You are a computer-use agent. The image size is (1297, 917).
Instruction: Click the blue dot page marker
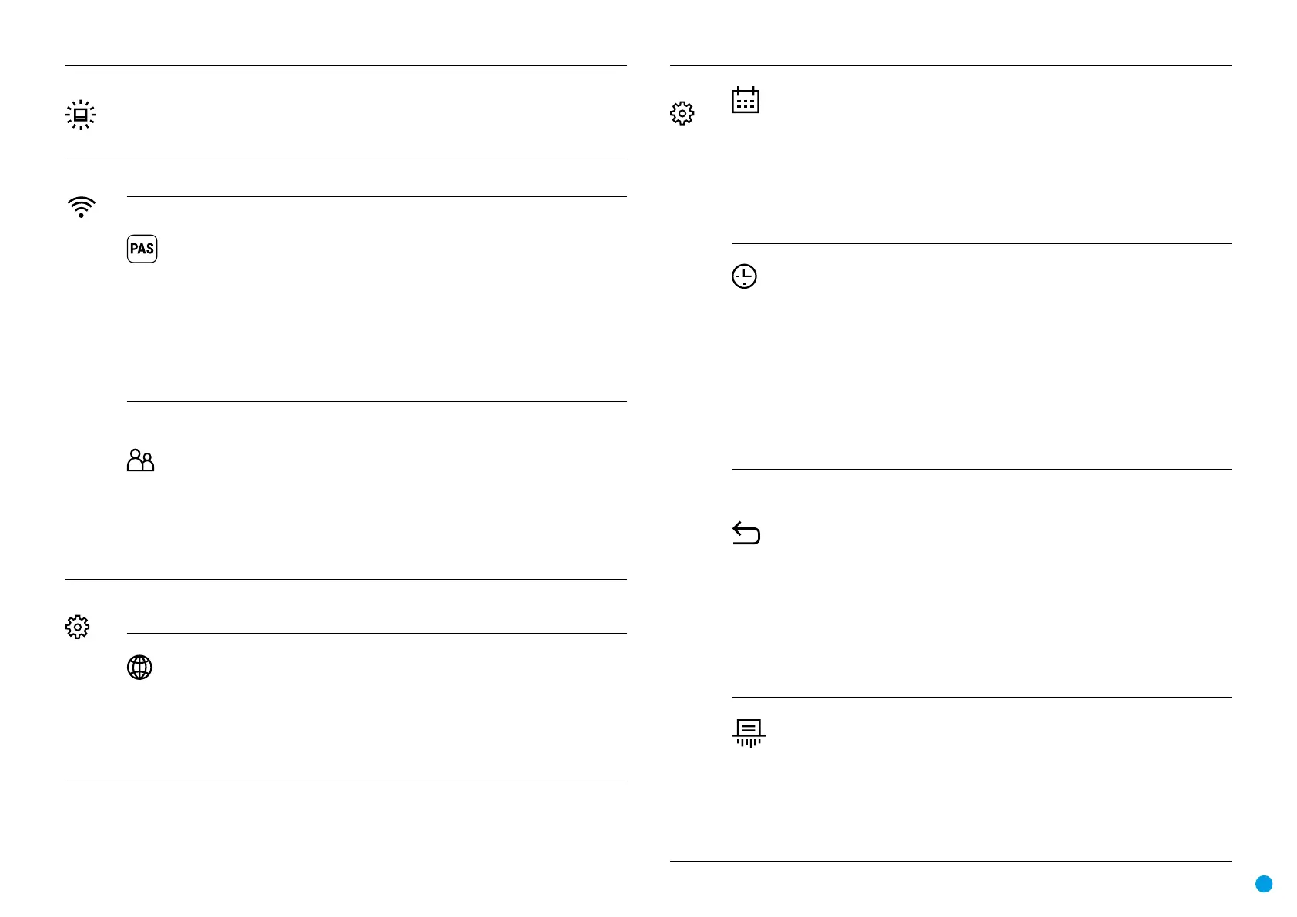[x=1263, y=884]
